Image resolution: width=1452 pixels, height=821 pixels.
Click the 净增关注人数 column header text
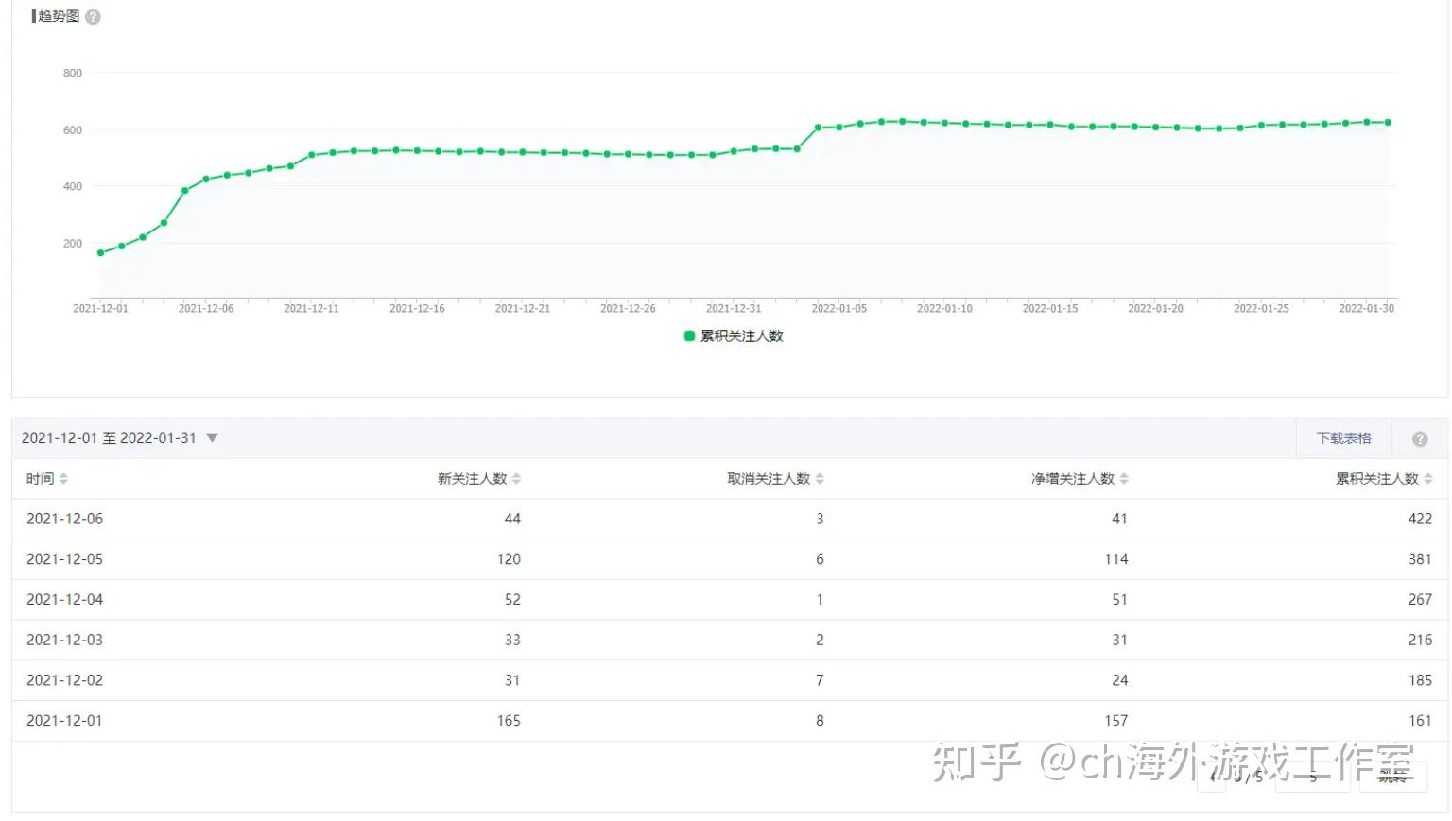[1072, 479]
